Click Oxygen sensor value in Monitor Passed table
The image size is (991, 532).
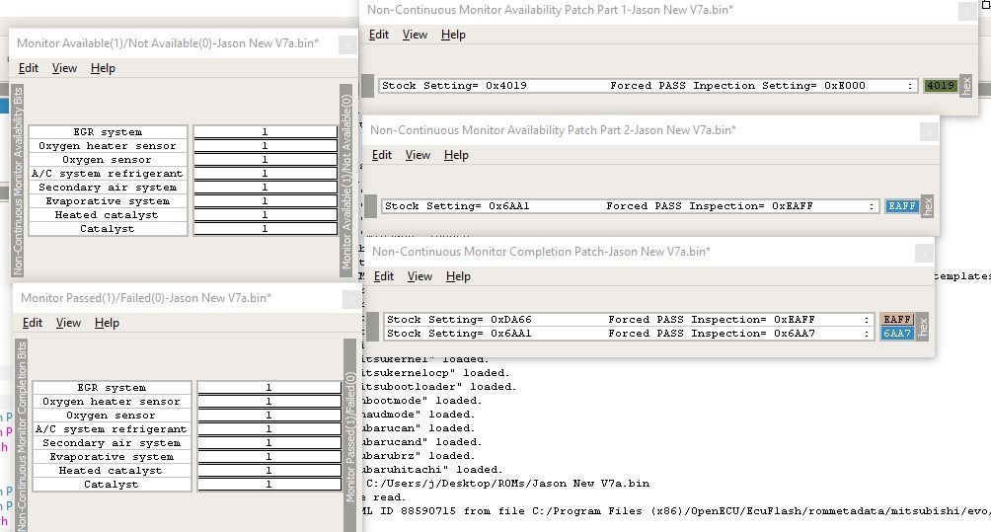click(x=269, y=416)
